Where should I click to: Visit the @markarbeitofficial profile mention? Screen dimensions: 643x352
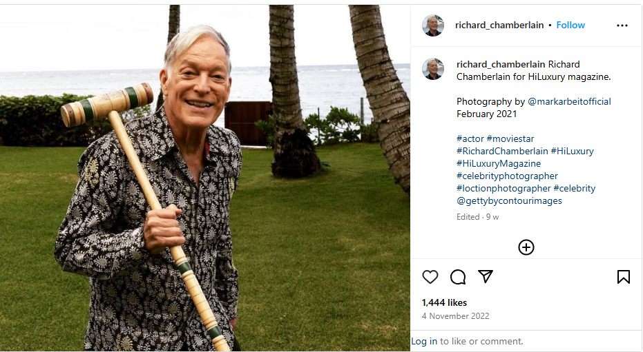pyautogui.click(x=569, y=101)
